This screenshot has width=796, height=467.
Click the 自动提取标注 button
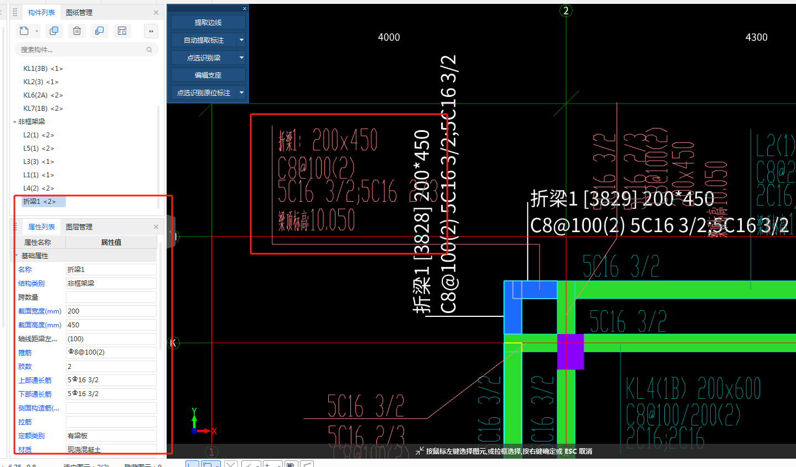[204, 40]
